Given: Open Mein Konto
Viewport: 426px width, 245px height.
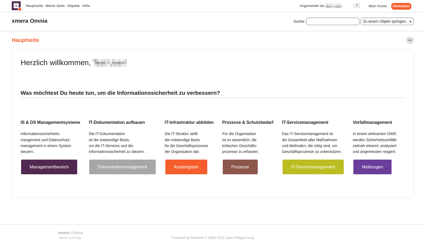Looking at the screenshot, I should [x=378, y=6].
